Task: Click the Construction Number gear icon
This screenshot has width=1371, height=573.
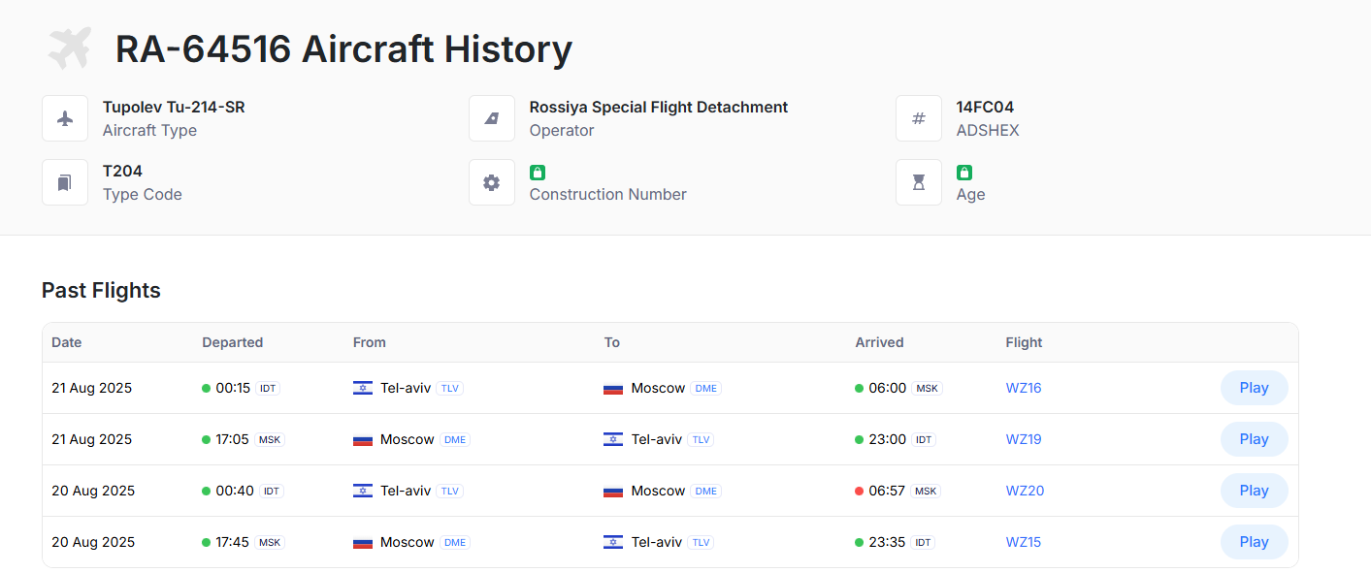Action: pyautogui.click(x=492, y=182)
